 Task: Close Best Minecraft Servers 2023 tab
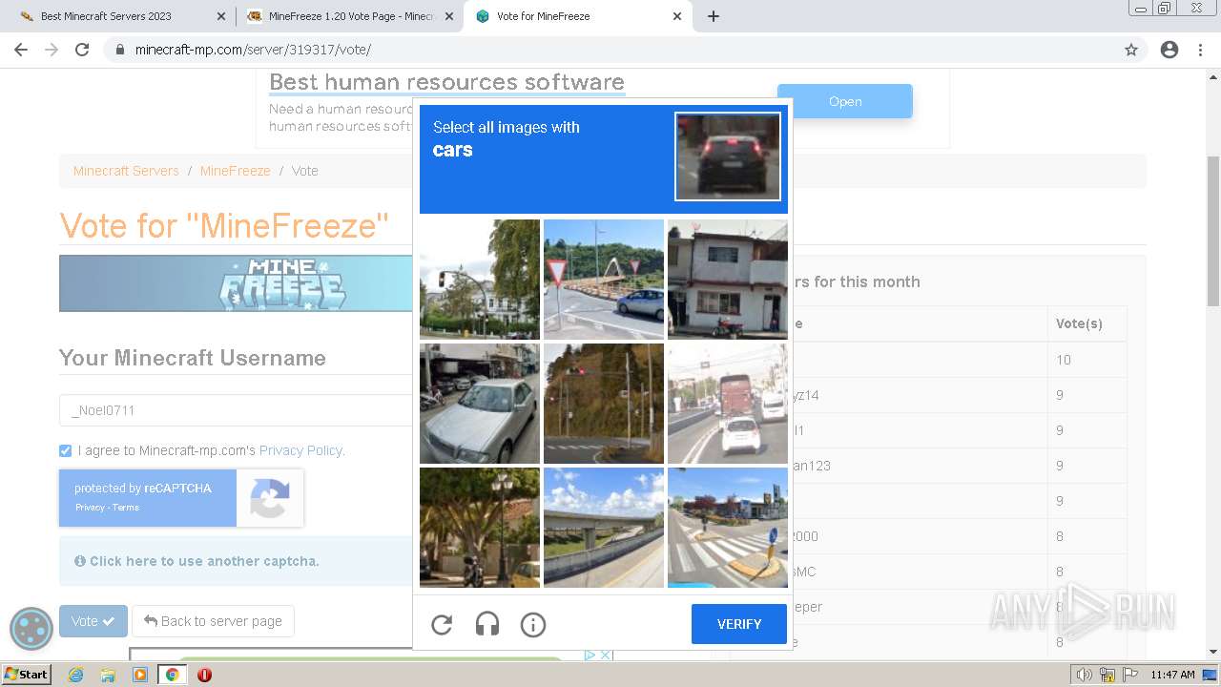pyautogui.click(x=221, y=16)
